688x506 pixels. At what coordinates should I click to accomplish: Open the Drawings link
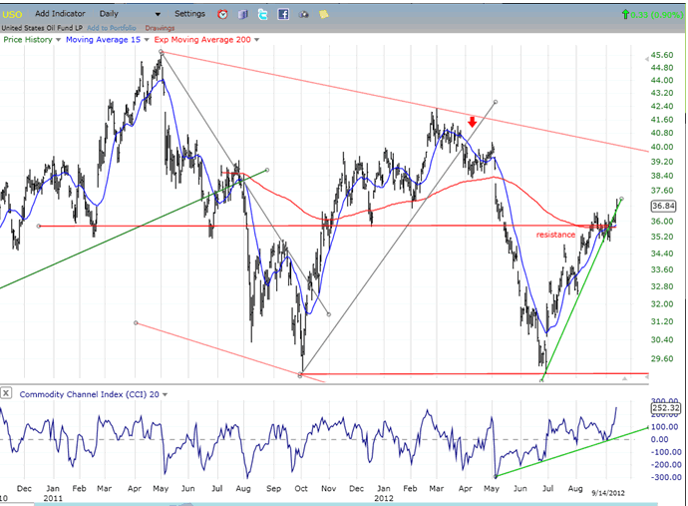160,28
